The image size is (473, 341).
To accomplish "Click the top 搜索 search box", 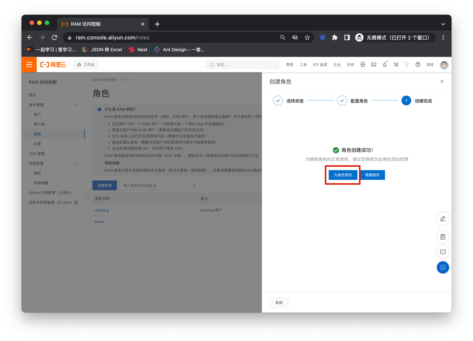I will [242, 65].
